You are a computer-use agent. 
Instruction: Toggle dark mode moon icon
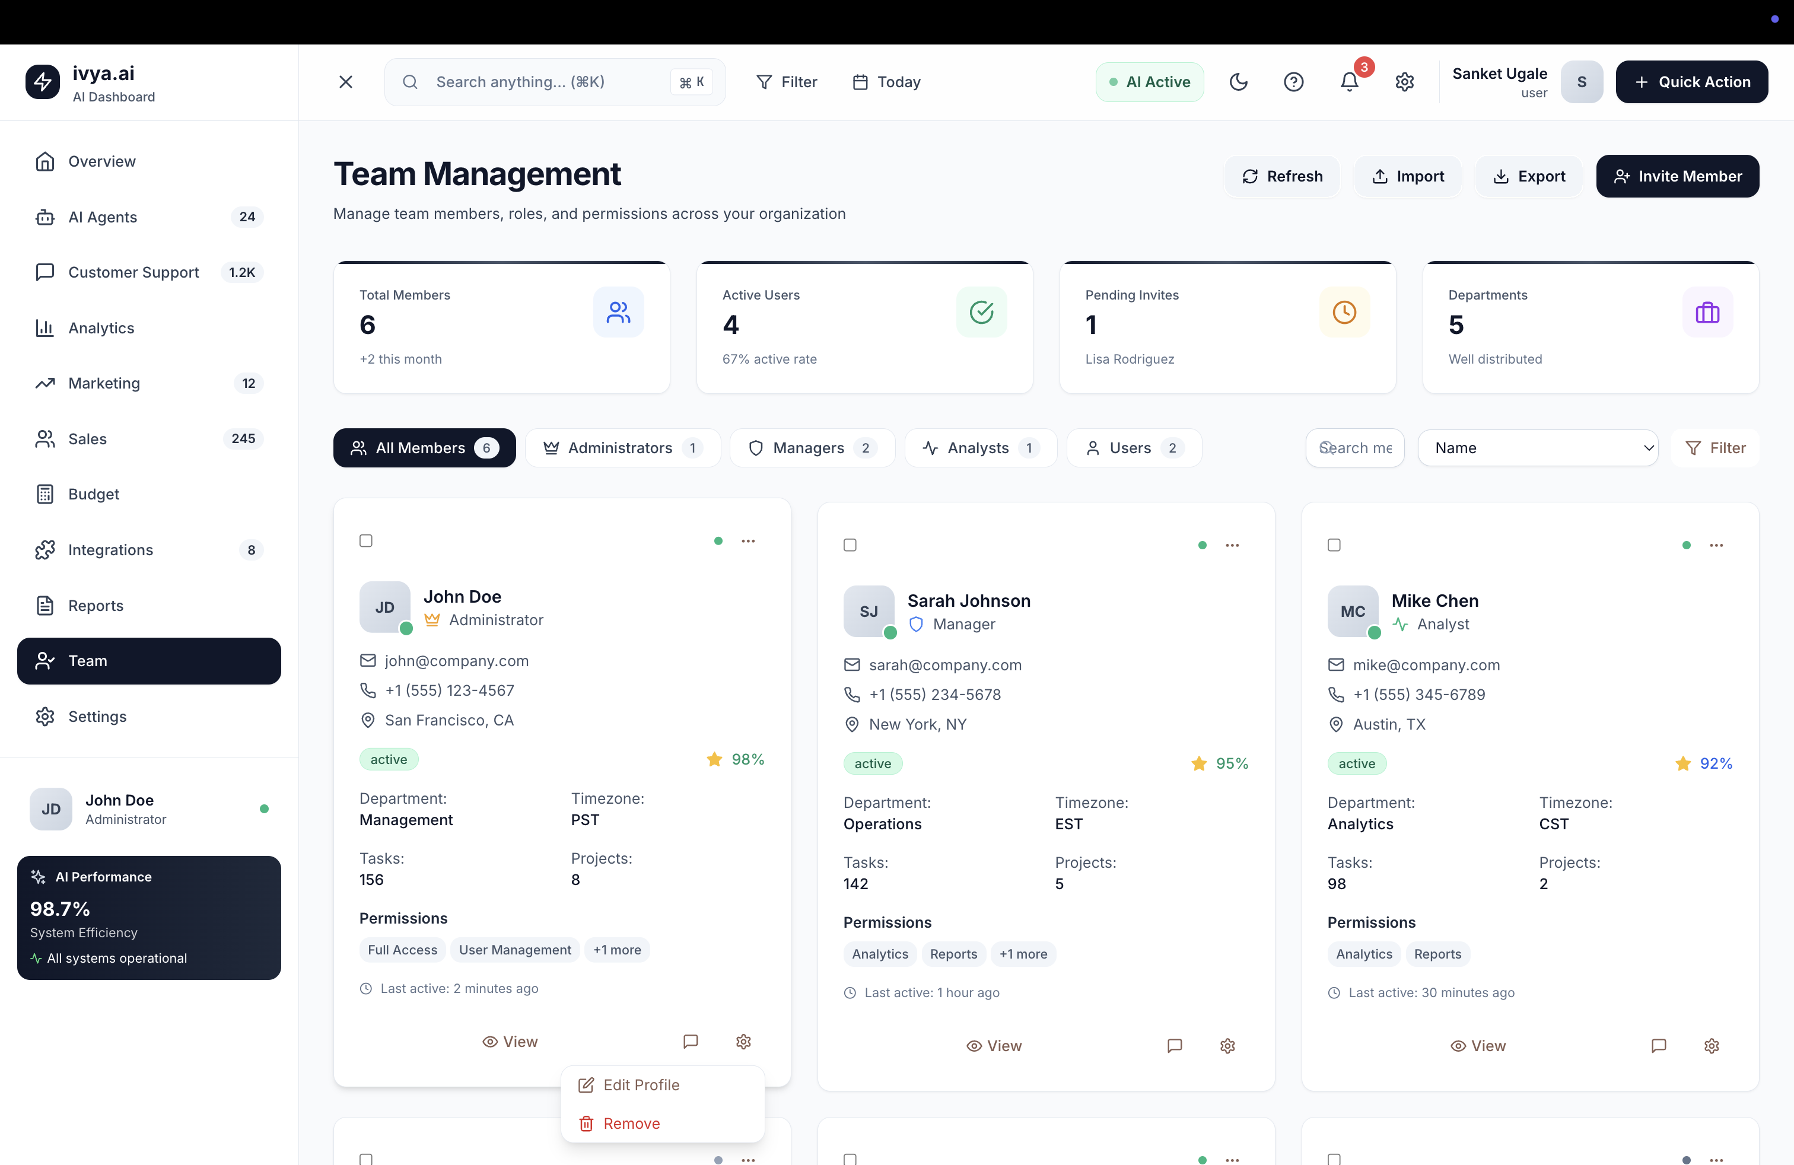pyautogui.click(x=1239, y=81)
